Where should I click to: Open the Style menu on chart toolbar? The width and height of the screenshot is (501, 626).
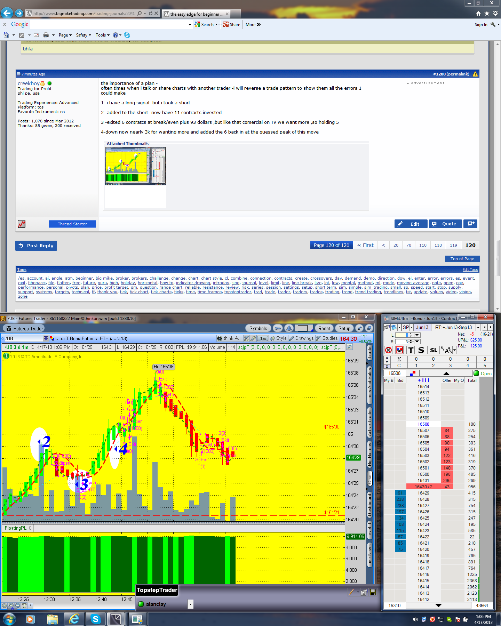point(278,338)
